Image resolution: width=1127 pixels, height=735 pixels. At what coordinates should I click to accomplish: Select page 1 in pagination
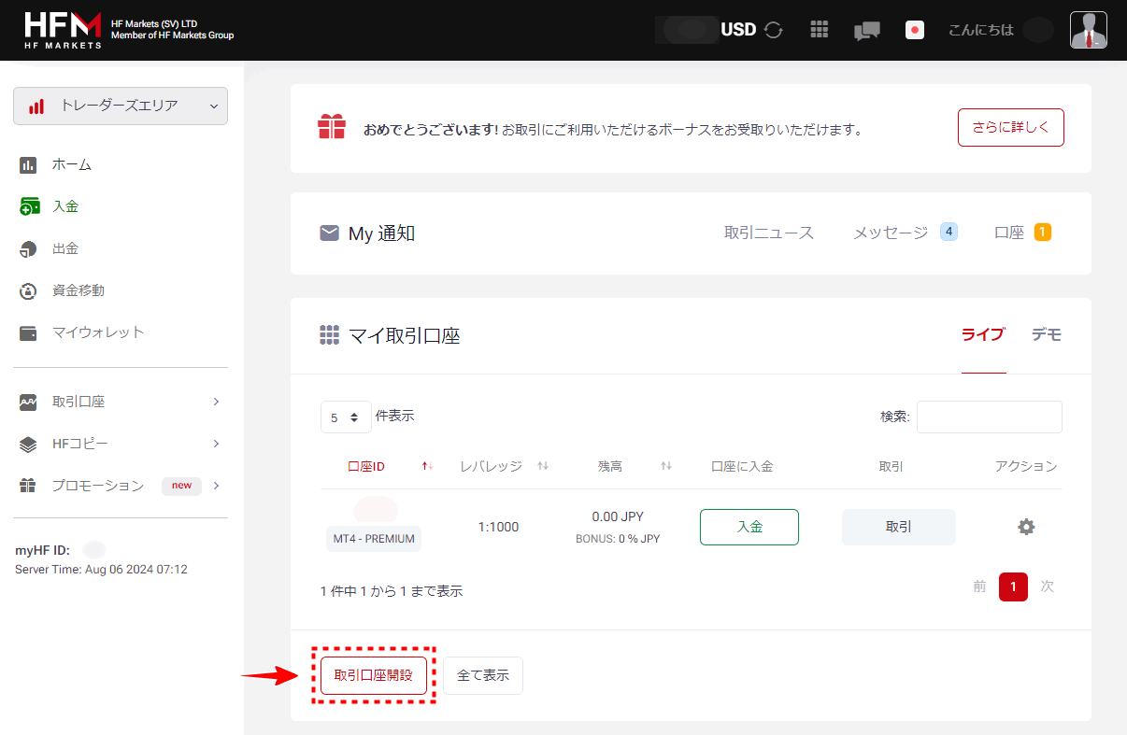click(x=1013, y=587)
